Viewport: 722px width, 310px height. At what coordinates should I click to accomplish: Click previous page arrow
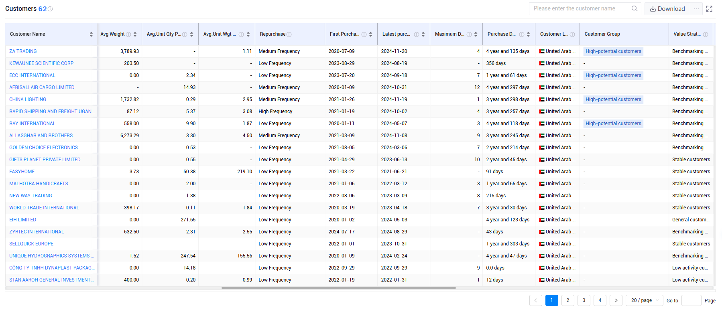[x=536, y=300]
